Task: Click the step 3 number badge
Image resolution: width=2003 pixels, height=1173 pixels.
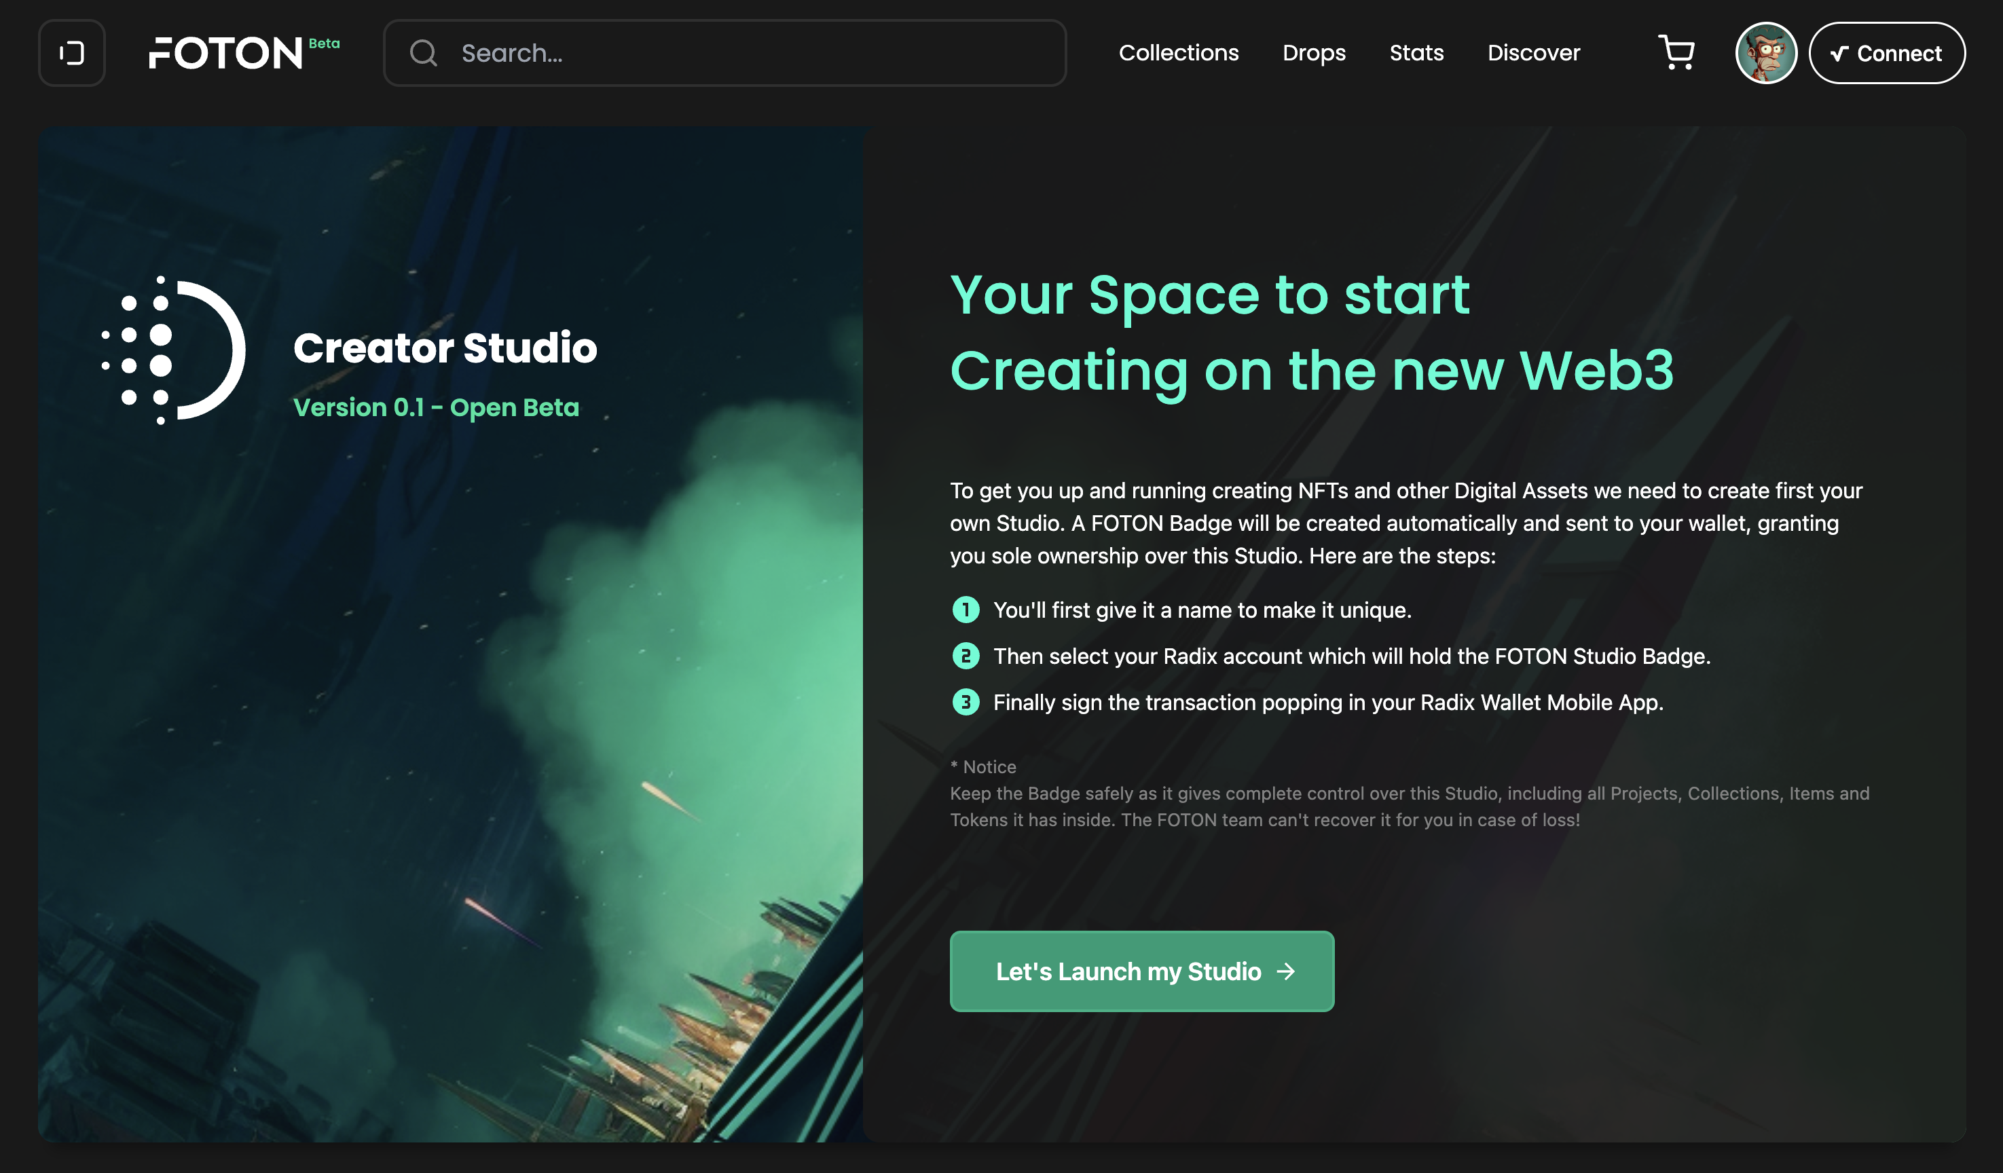Action: (x=966, y=703)
